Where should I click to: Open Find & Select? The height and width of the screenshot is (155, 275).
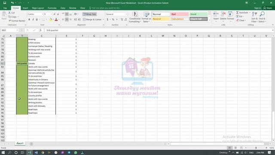coord(262,17)
